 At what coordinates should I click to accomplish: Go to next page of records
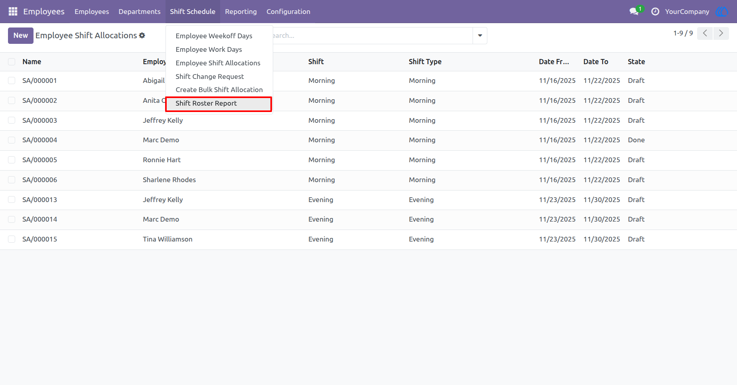coord(721,33)
